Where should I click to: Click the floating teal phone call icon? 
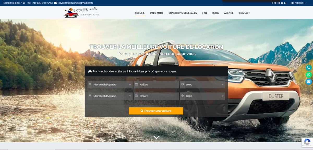pyautogui.click(x=309, y=68)
